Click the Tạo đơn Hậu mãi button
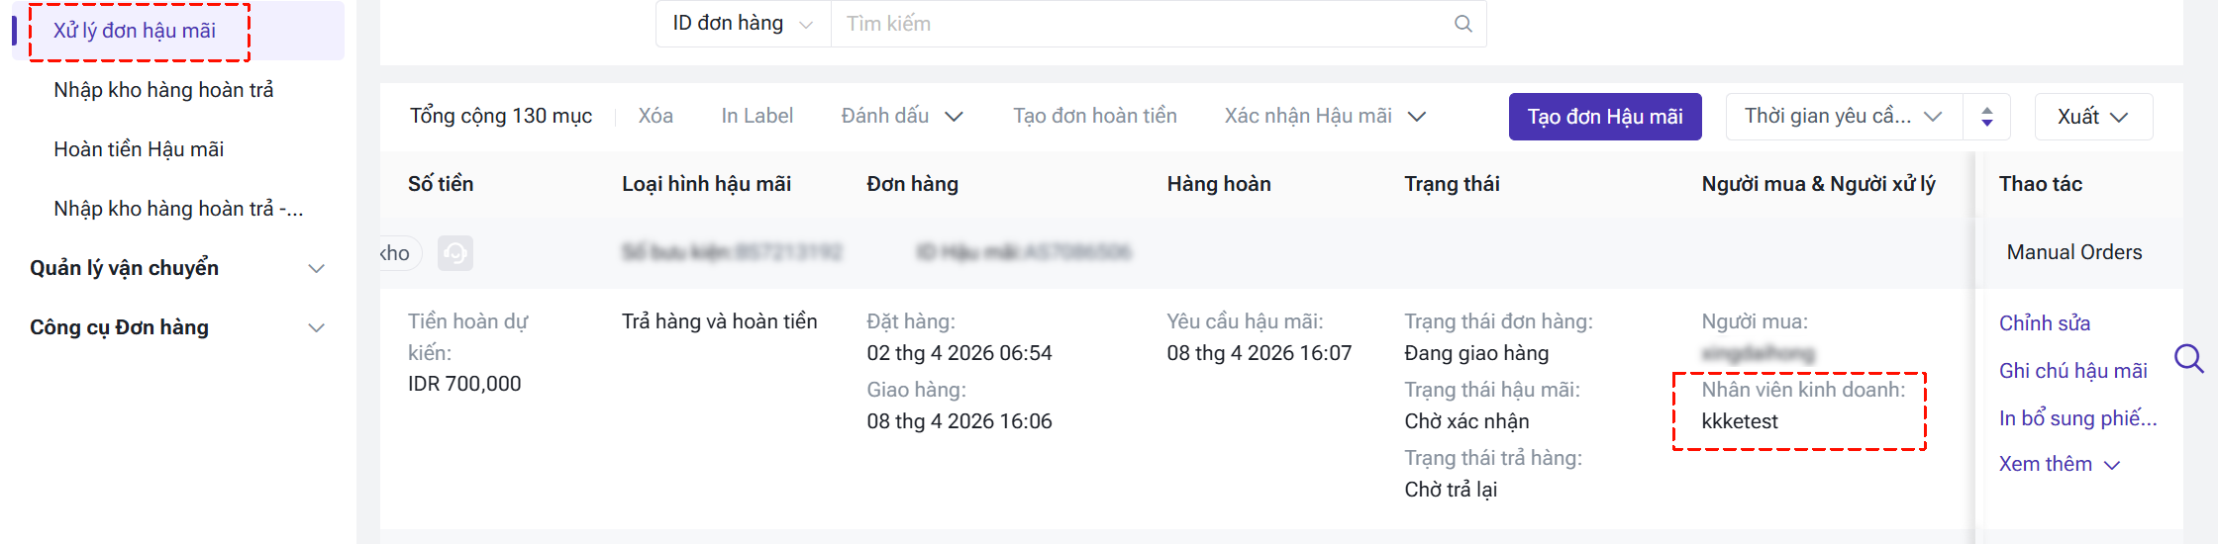This screenshot has height=544, width=2218. point(1604,117)
